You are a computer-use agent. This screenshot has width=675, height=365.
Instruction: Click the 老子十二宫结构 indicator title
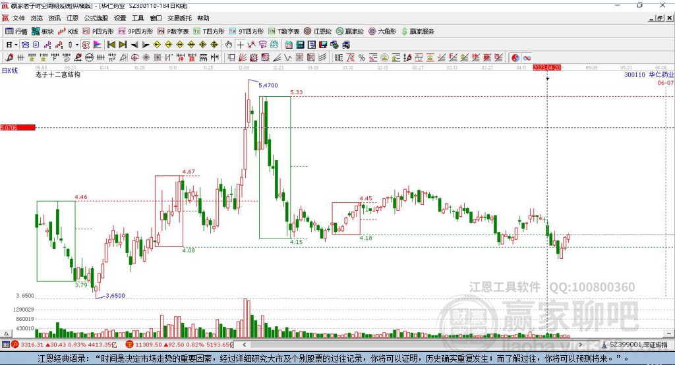point(58,74)
